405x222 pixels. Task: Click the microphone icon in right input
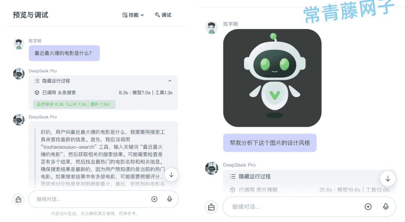pos(385,207)
